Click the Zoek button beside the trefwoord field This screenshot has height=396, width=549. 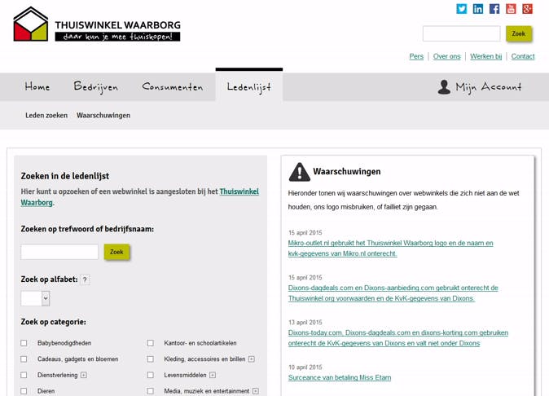click(116, 252)
